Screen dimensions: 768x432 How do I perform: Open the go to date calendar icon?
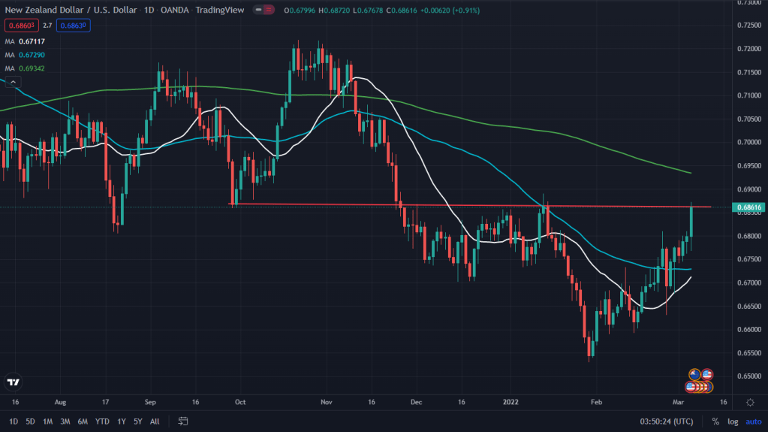[x=182, y=421]
